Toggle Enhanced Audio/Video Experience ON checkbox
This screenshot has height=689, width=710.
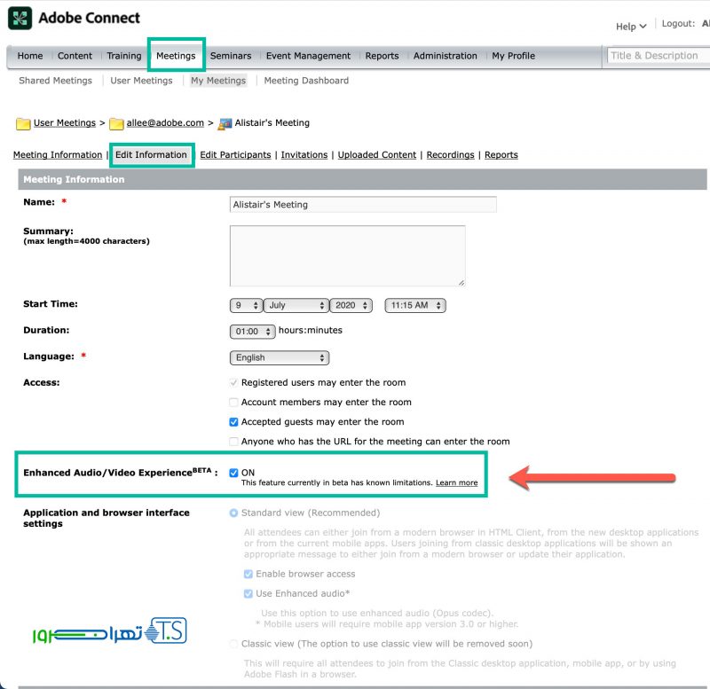pyautogui.click(x=233, y=473)
